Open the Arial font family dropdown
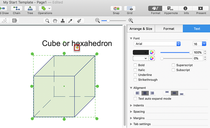 coord(157,44)
